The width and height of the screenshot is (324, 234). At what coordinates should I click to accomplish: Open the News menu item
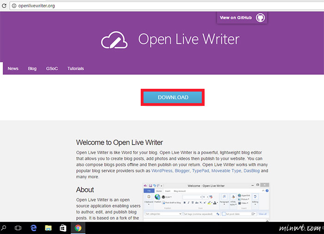[13, 68]
